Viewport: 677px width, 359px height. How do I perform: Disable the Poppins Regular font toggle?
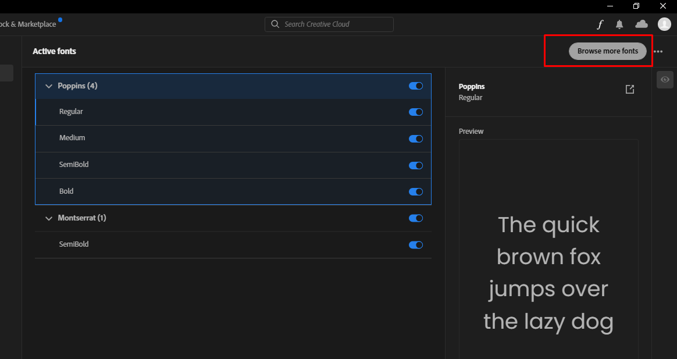[416, 112]
